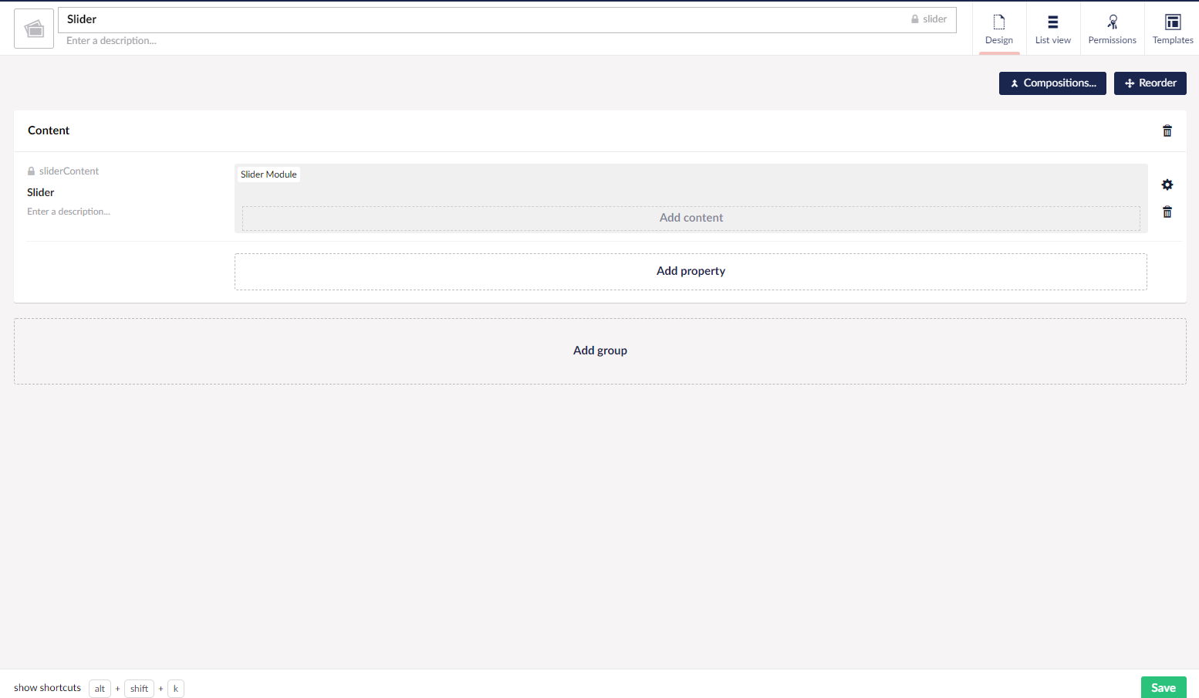
Task: Click Add property placeholder
Action: click(691, 272)
